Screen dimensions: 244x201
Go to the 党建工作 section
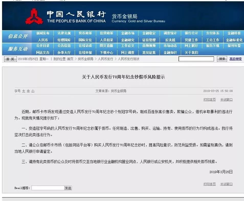pos(191,40)
